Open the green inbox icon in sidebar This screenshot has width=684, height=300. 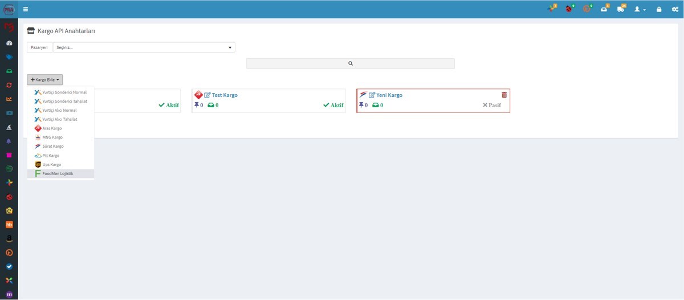click(x=9, y=71)
